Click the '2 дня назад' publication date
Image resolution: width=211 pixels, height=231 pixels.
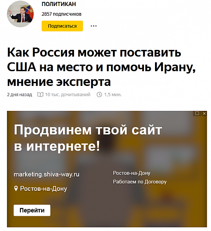coord(19,94)
